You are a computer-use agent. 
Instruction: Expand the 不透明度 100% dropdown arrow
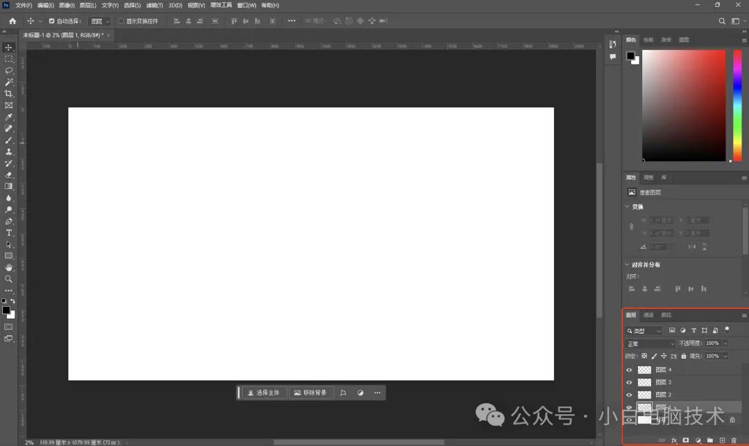click(725, 344)
